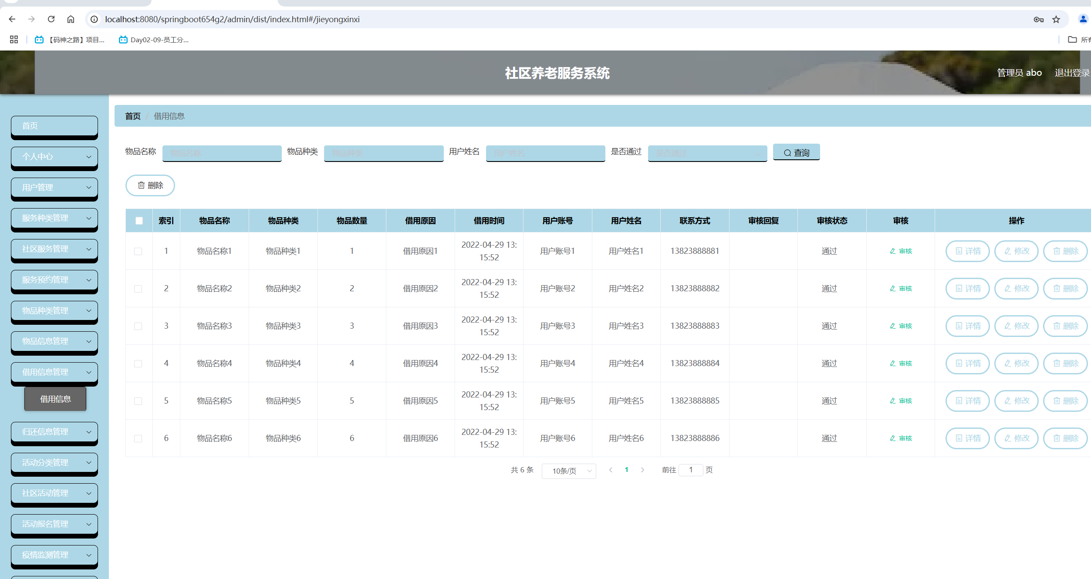Open the saved passwords key icon
Image resolution: width=1091 pixels, height=579 pixels.
(1038, 19)
